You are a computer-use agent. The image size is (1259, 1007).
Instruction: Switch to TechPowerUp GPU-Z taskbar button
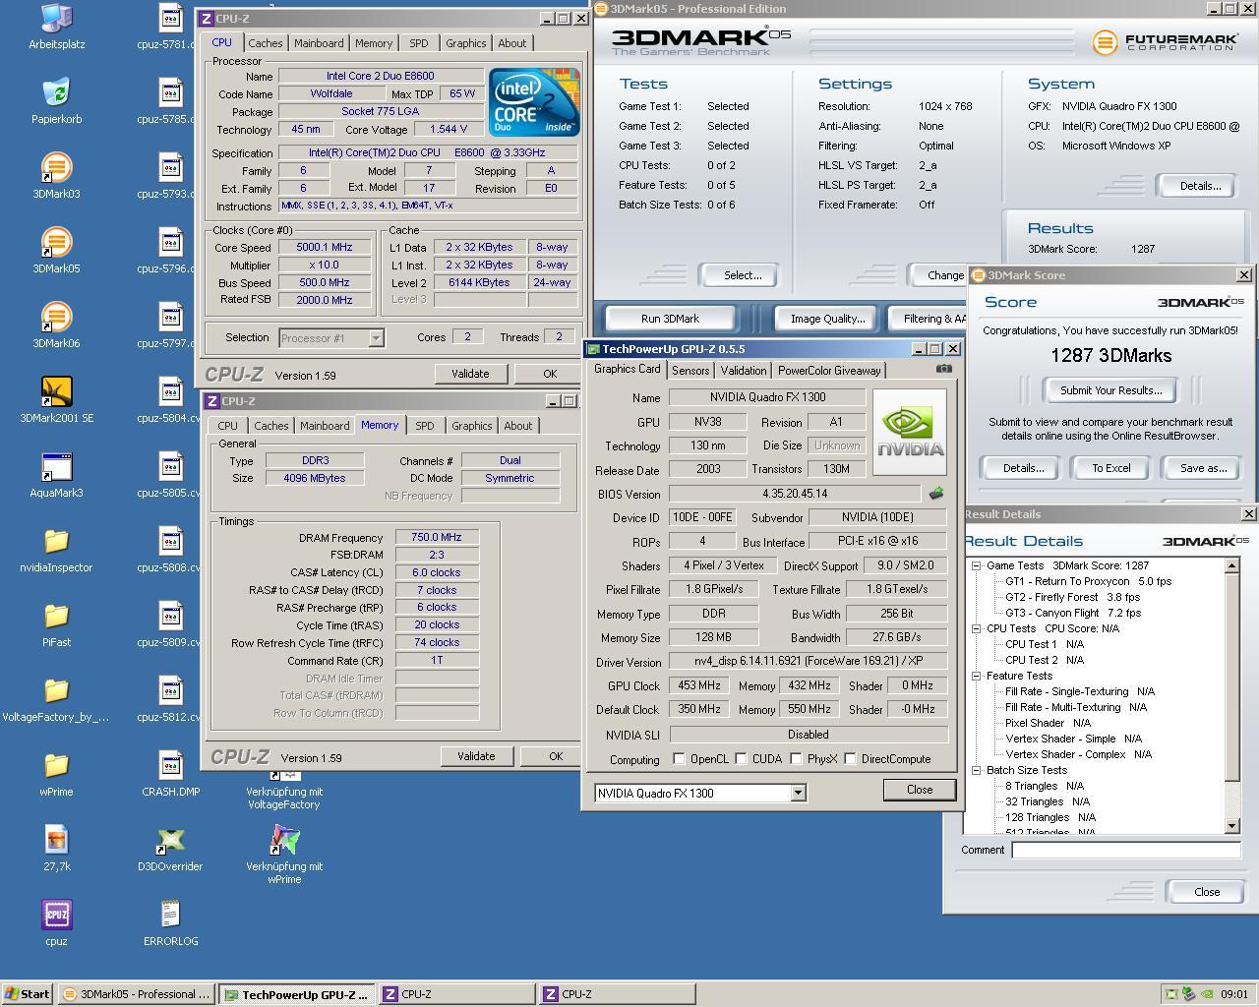point(296,994)
